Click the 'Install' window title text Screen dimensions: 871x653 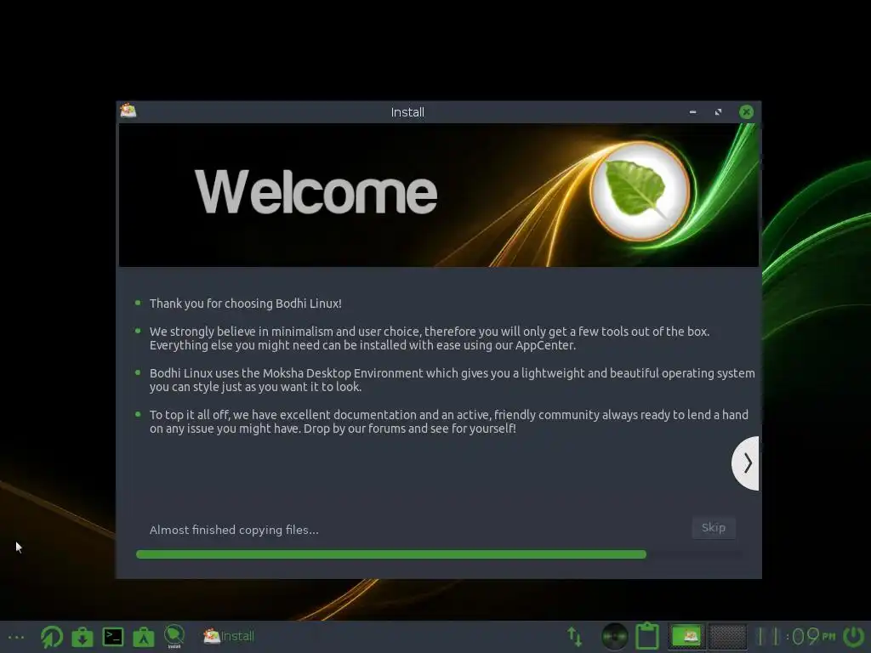[x=407, y=112]
